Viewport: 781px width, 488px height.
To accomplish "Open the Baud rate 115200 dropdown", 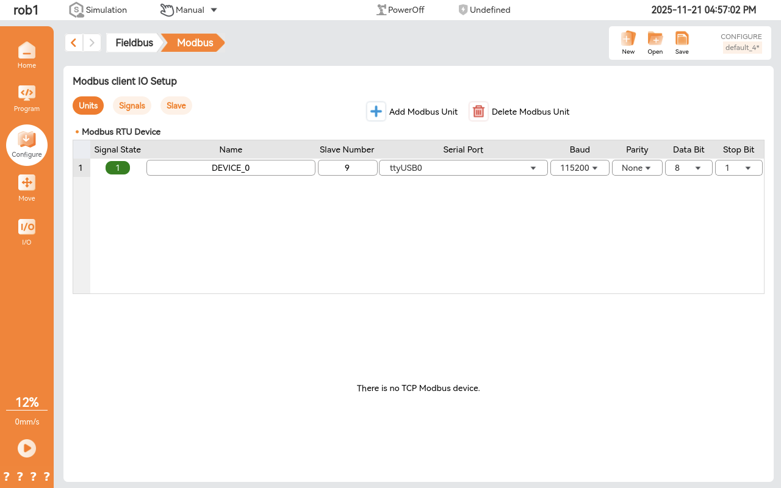I will tap(579, 168).
